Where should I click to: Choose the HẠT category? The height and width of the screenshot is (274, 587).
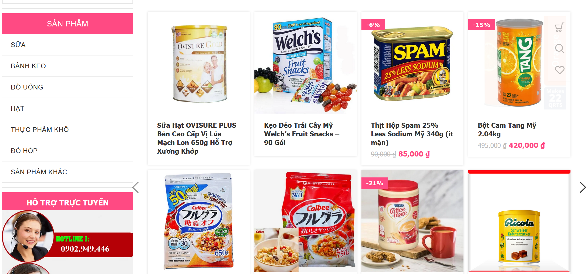[67, 108]
